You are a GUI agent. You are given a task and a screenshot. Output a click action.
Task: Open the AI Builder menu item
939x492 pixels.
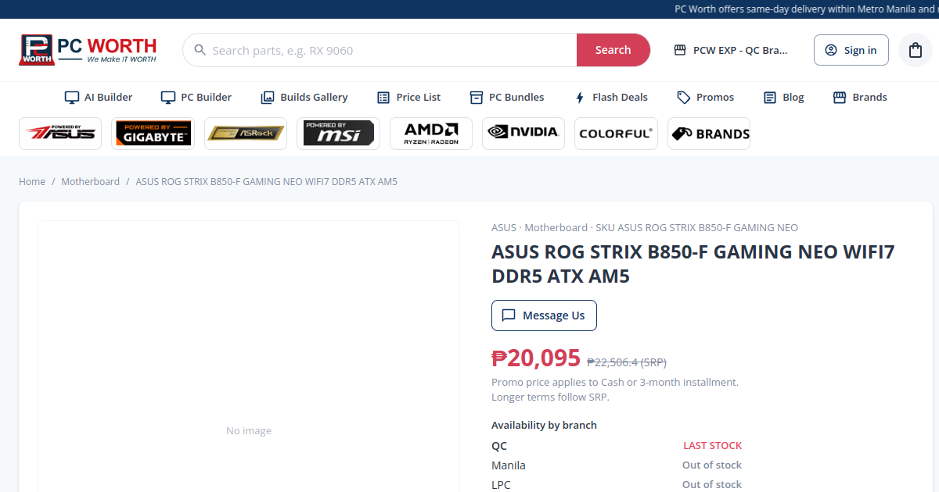point(99,98)
